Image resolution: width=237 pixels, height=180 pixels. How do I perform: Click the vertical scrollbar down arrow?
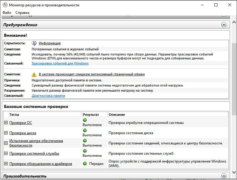point(234,172)
